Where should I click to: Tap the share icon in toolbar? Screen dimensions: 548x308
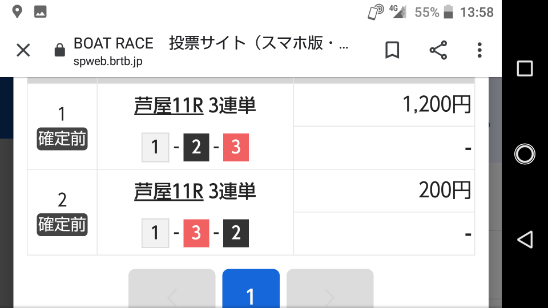click(438, 50)
